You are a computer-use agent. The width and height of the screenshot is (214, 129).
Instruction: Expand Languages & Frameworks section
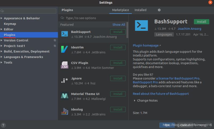pyautogui.click(x=1, y=57)
